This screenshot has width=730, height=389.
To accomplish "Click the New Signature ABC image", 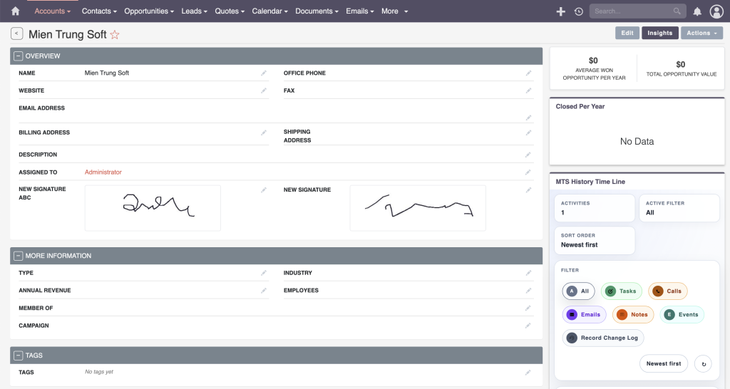I will (153, 208).
